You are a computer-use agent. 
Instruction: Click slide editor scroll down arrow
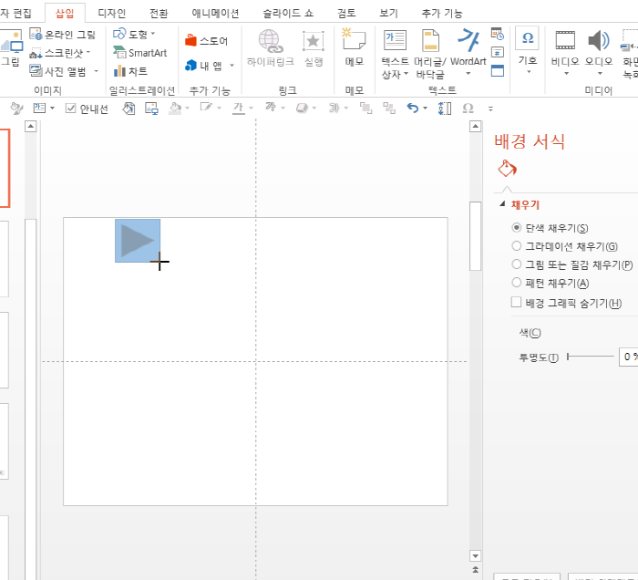(475, 555)
